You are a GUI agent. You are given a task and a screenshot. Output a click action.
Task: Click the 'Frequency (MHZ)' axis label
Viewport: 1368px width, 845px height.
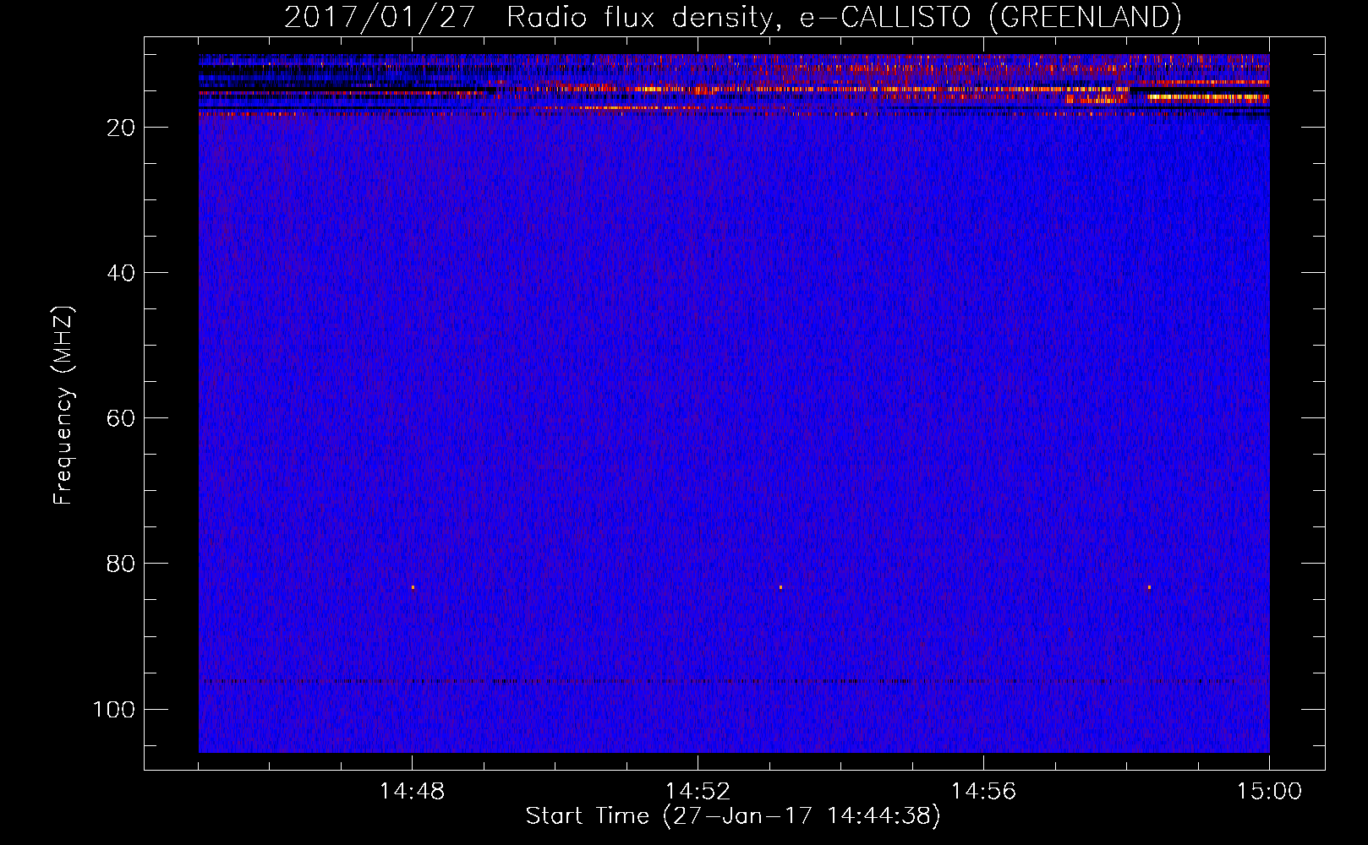point(63,406)
